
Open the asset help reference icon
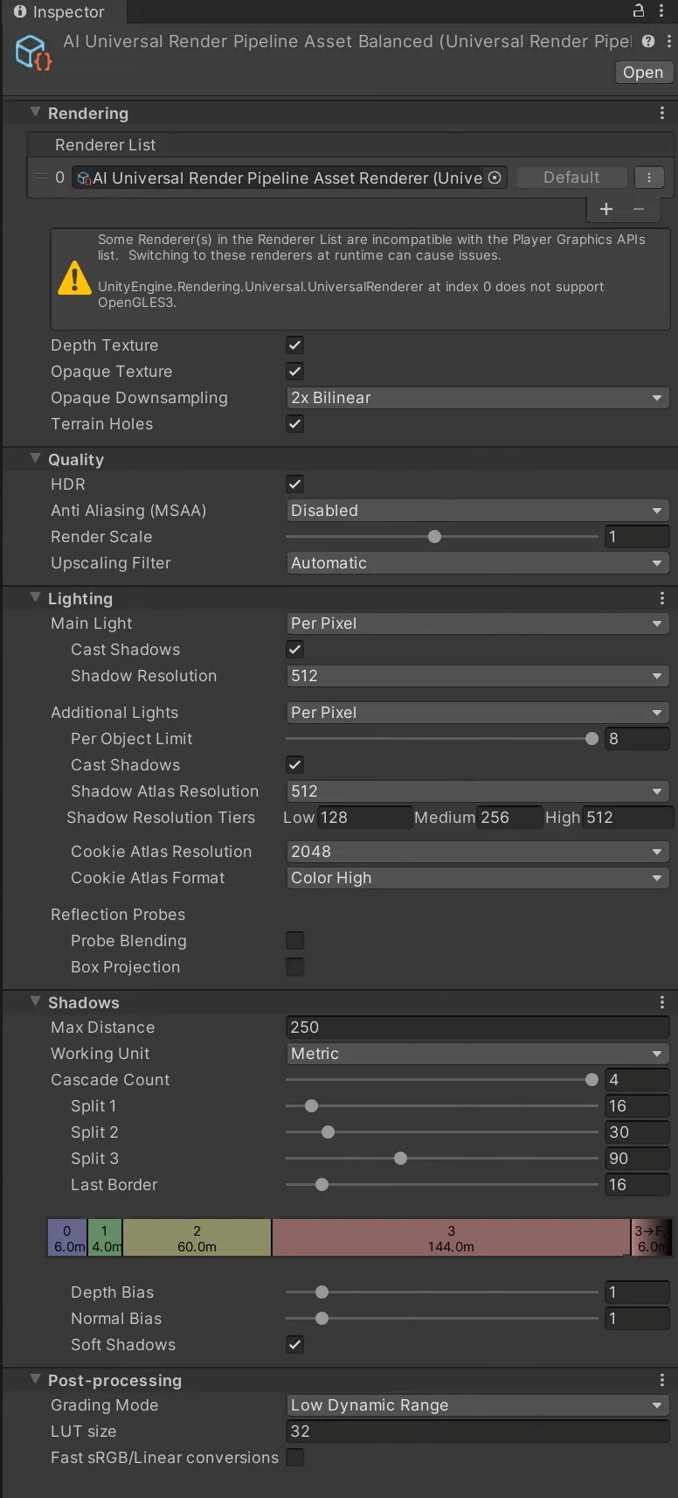[648, 41]
